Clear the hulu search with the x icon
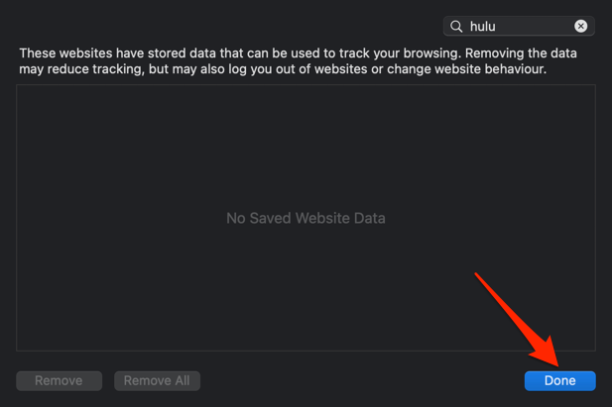This screenshot has width=612, height=407. point(581,27)
